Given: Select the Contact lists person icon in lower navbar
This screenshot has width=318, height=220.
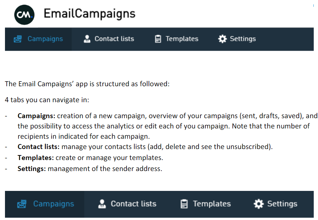Looking at the screenshot, I should 102,204.
